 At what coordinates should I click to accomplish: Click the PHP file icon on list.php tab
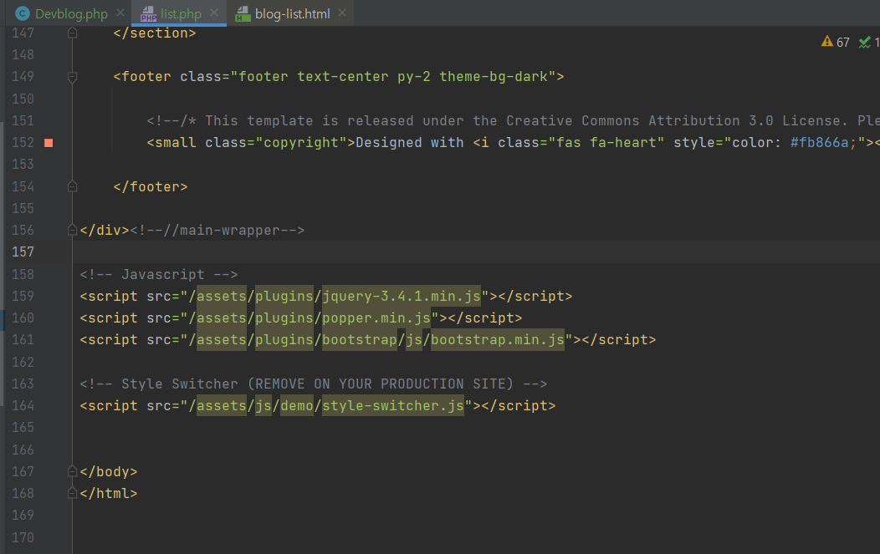[148, 13]
